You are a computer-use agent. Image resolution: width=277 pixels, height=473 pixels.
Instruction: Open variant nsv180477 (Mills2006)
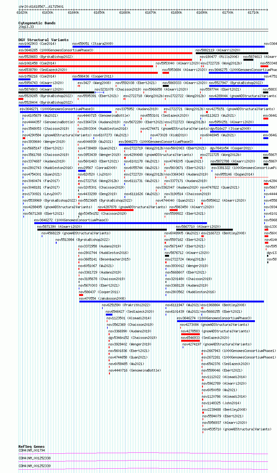coord(219,57)
